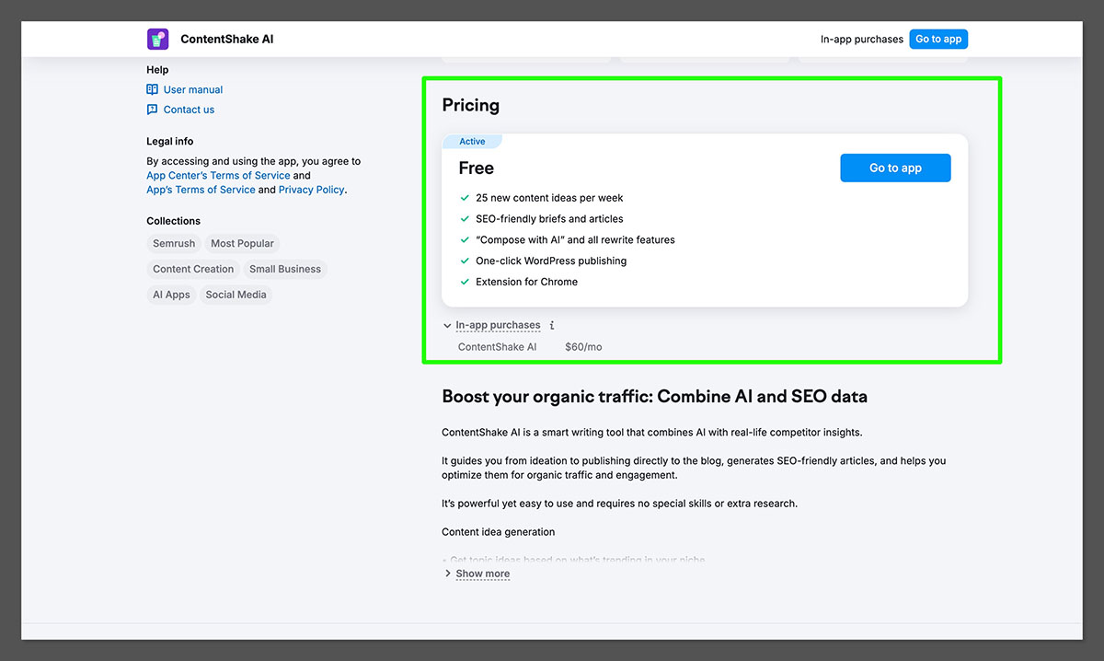
Task: Click the info icon beside In-app purchases
Action: tap(552, 325)
